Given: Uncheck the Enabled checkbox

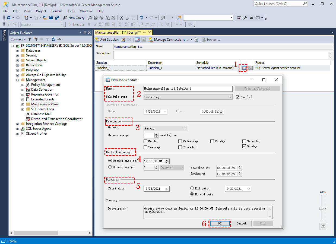Looking at the screenshot, I should (x=238, y=97).
